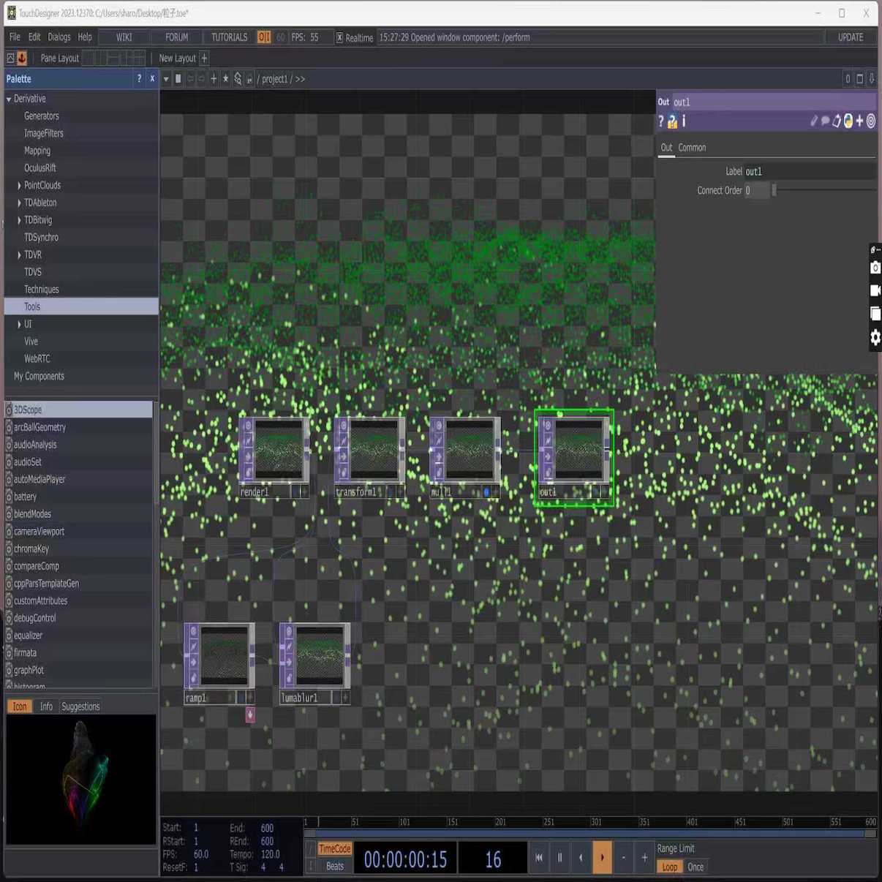Switch to the Common tab in the parameter dialog
This screenshot has height=882, width=882.
[692, 147]
